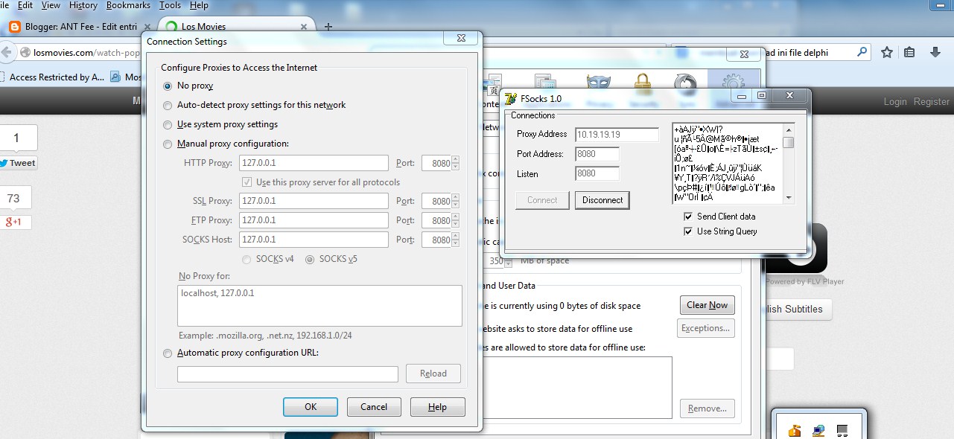Open the Security panel with lock icon

tap(643, 80)
